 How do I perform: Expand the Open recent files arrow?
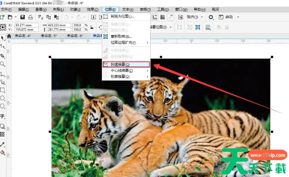(x=16, y=17)
